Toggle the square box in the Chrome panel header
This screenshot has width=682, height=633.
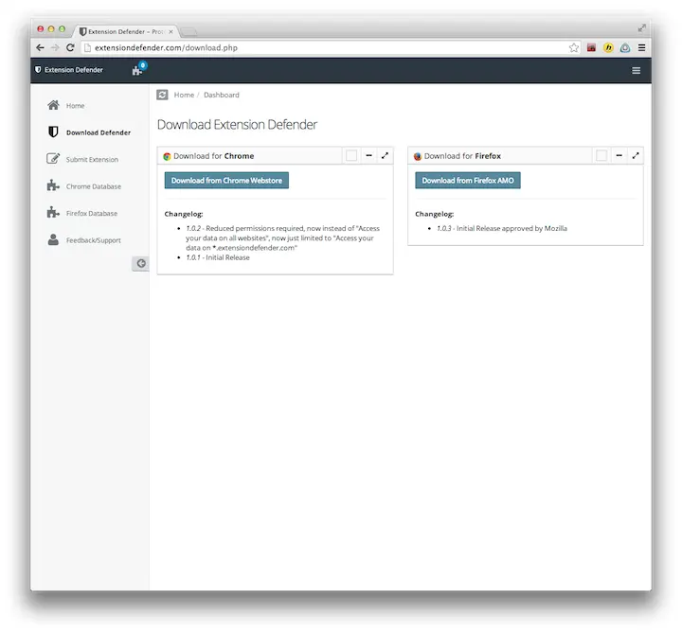point(351,155)
